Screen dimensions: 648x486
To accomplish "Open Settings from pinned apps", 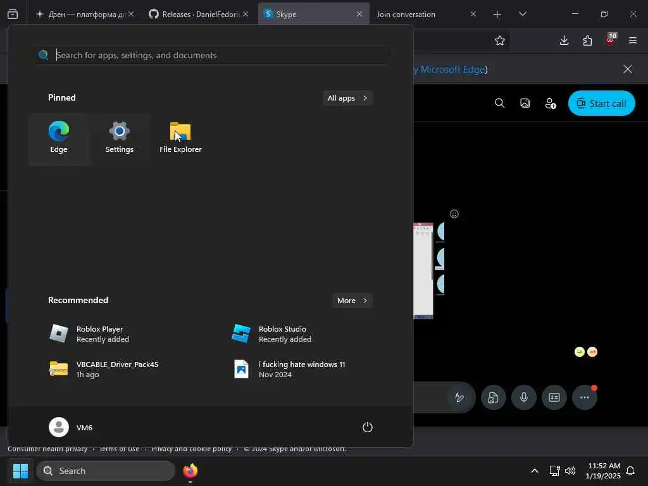I will coord(119,138).
